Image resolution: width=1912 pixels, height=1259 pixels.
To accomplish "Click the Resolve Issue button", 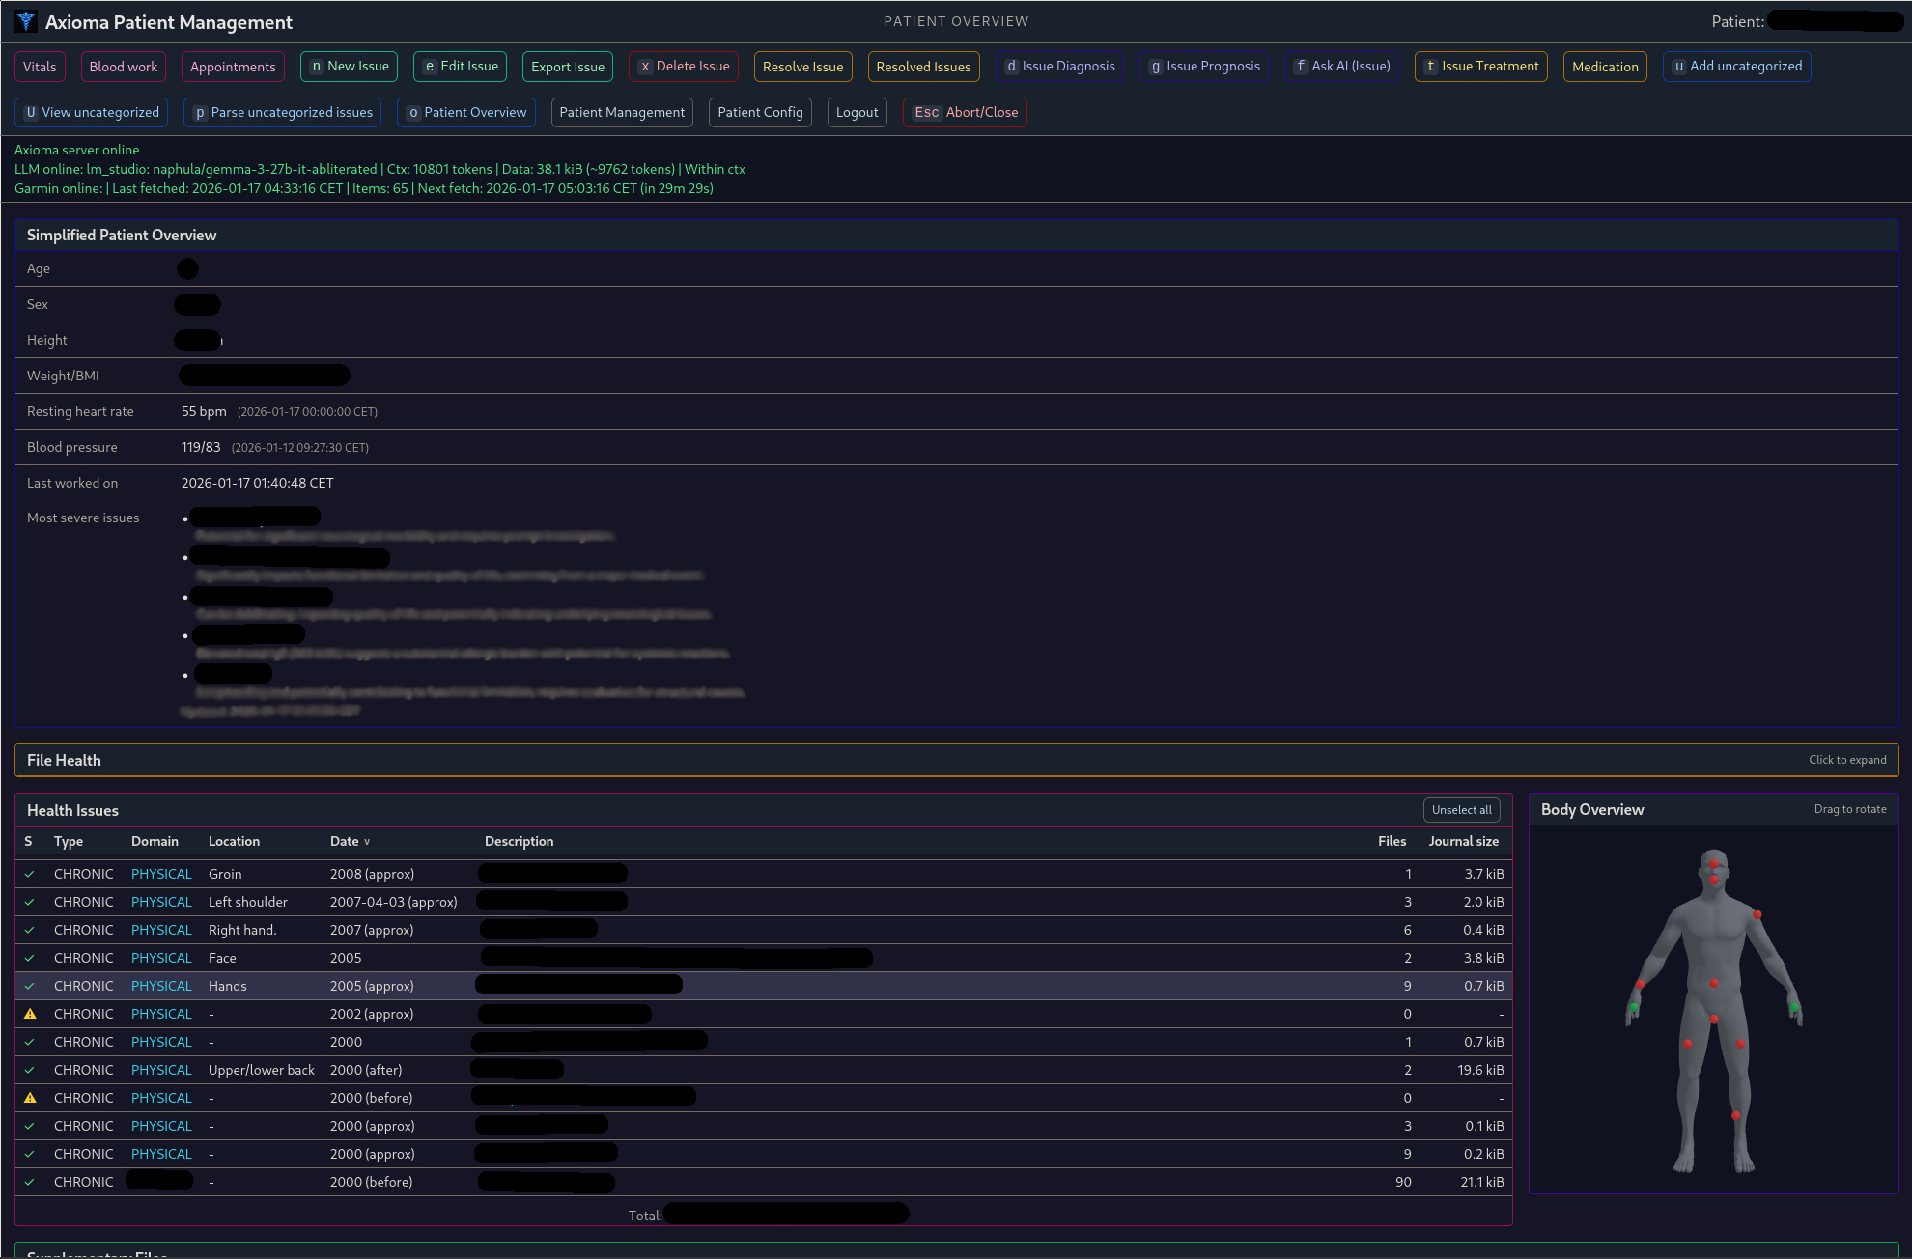I will click(802, 67).
